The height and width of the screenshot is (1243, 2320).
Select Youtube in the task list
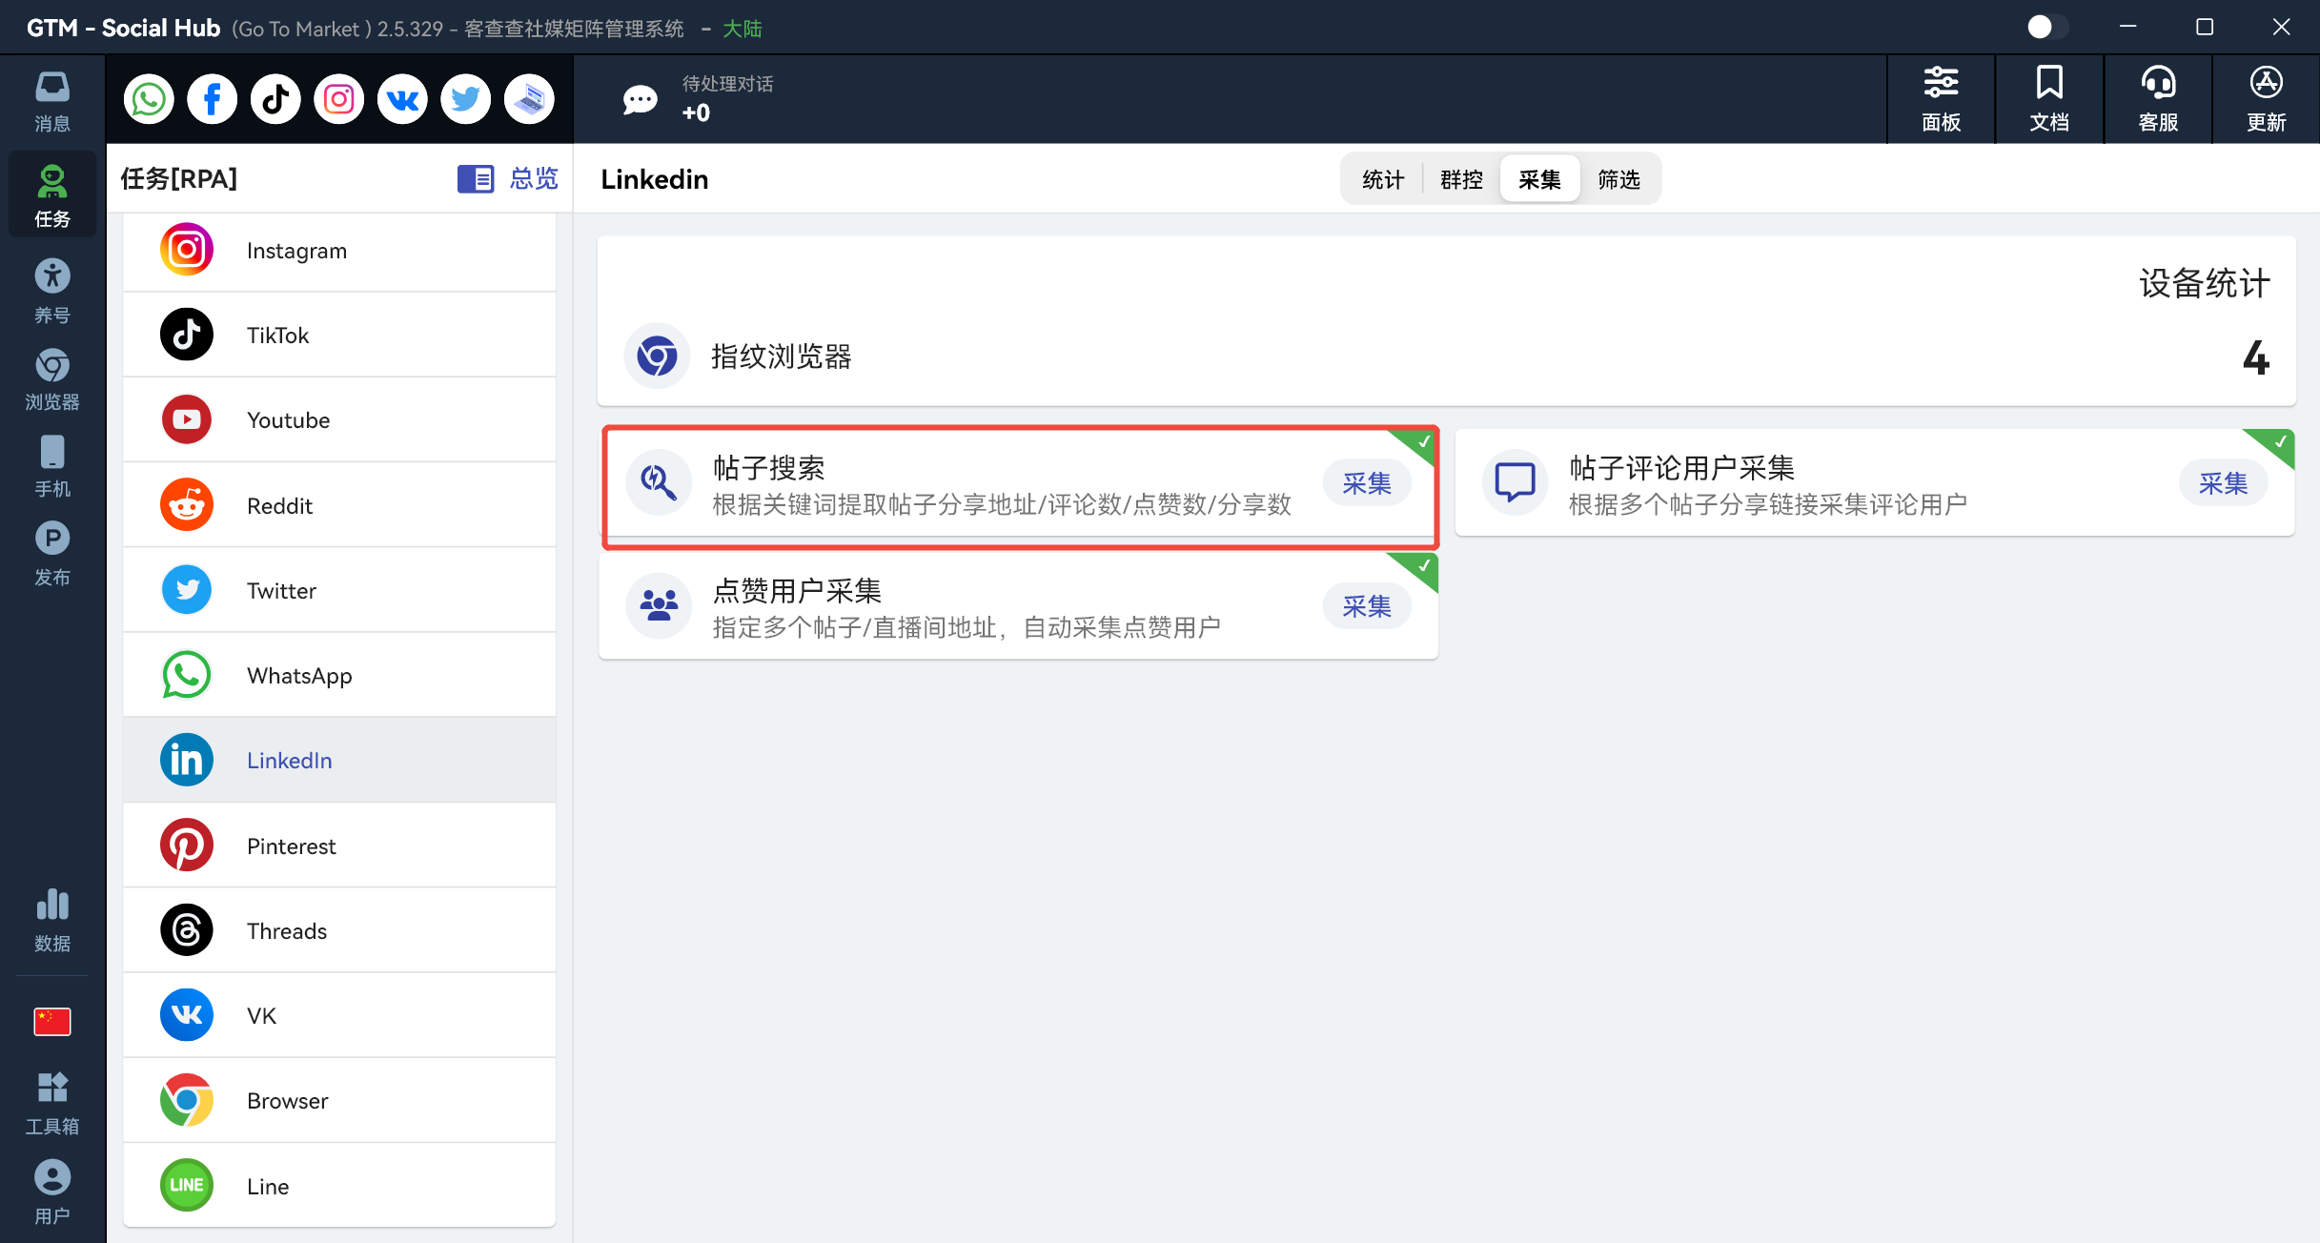coord(339,420)
